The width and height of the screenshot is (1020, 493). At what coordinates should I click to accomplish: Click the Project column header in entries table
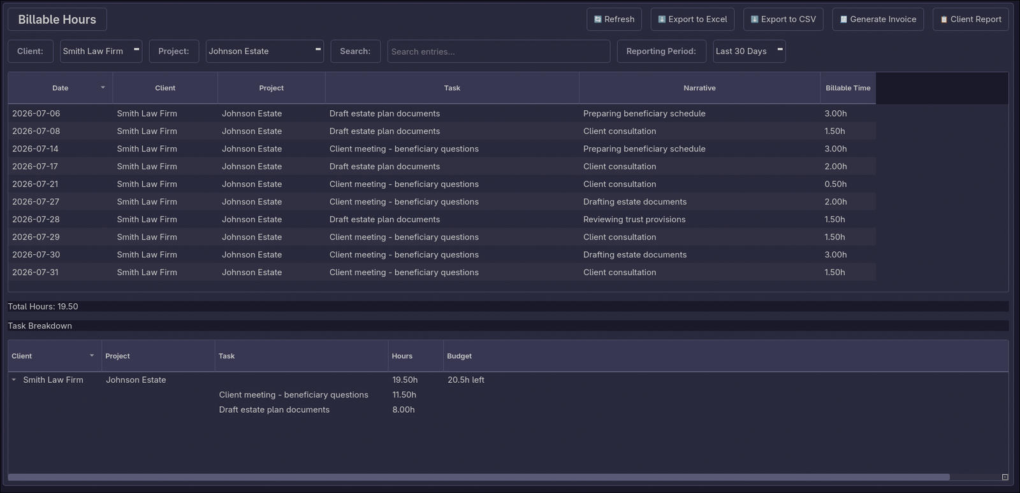click(272, 88)
